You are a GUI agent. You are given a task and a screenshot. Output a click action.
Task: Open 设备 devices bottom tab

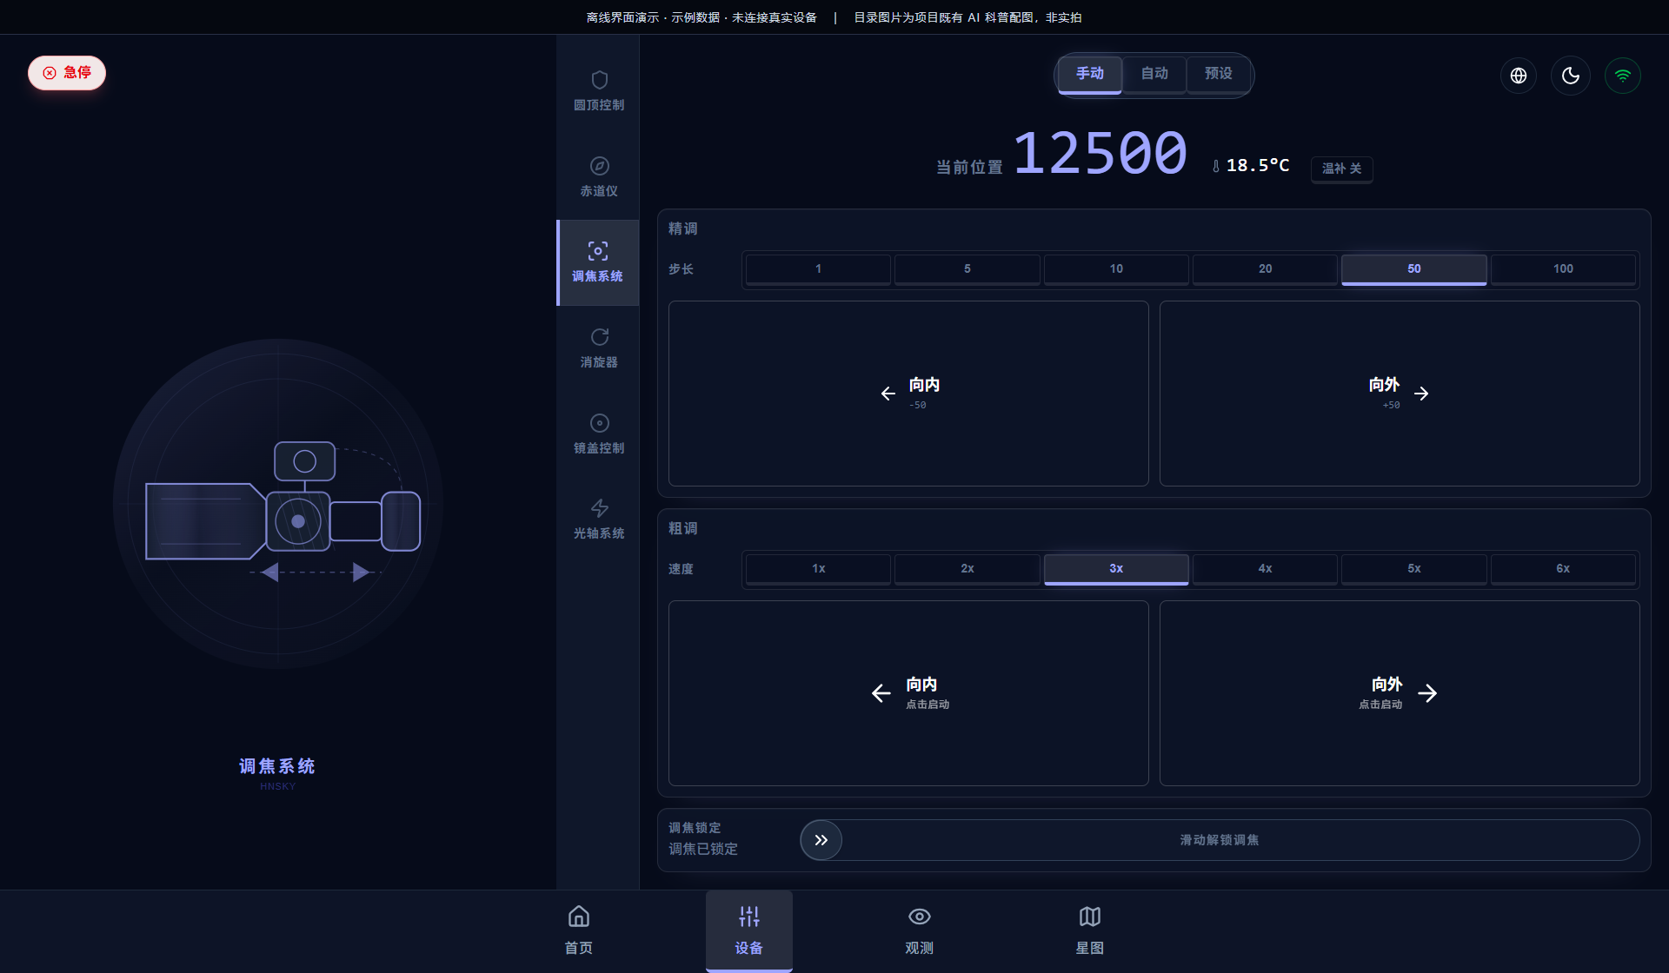[749, 930]
